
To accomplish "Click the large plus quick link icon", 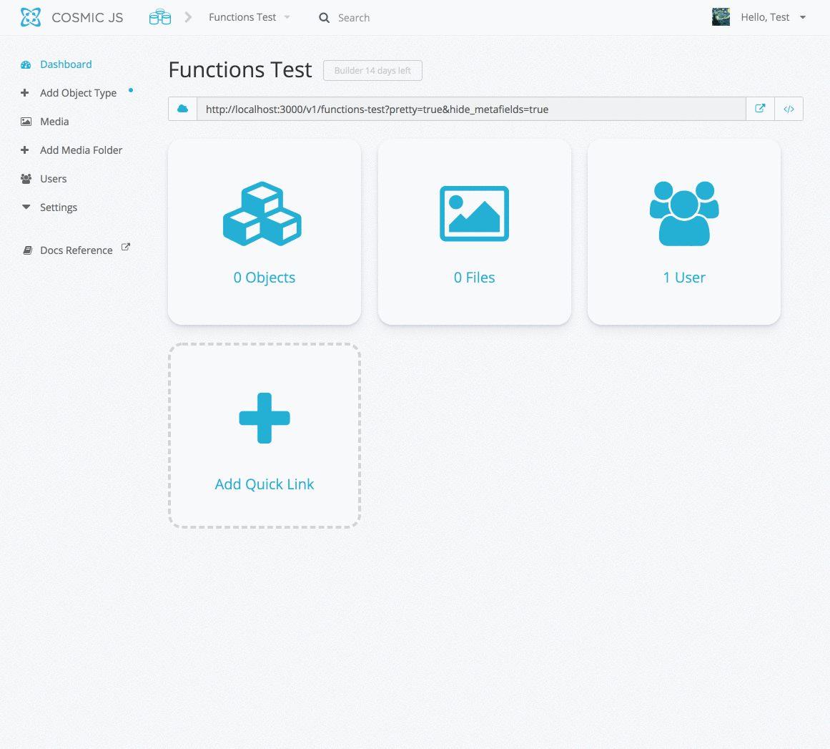I will 265,418.
